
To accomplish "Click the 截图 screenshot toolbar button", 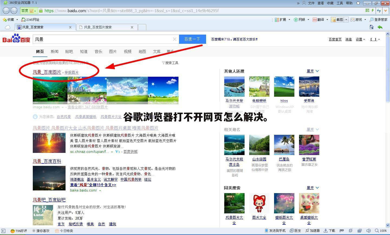I will (337, 19).
